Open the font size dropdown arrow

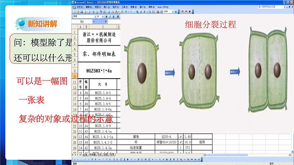[x=103, y=17]
